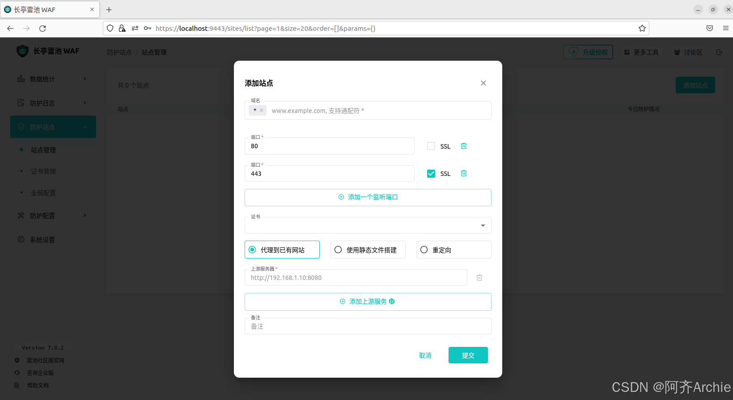Image resolution: width=733 pixels, height=400 pixels.
Task: Collapse 防护站点 sidebar menu
Action: point(53,127)
